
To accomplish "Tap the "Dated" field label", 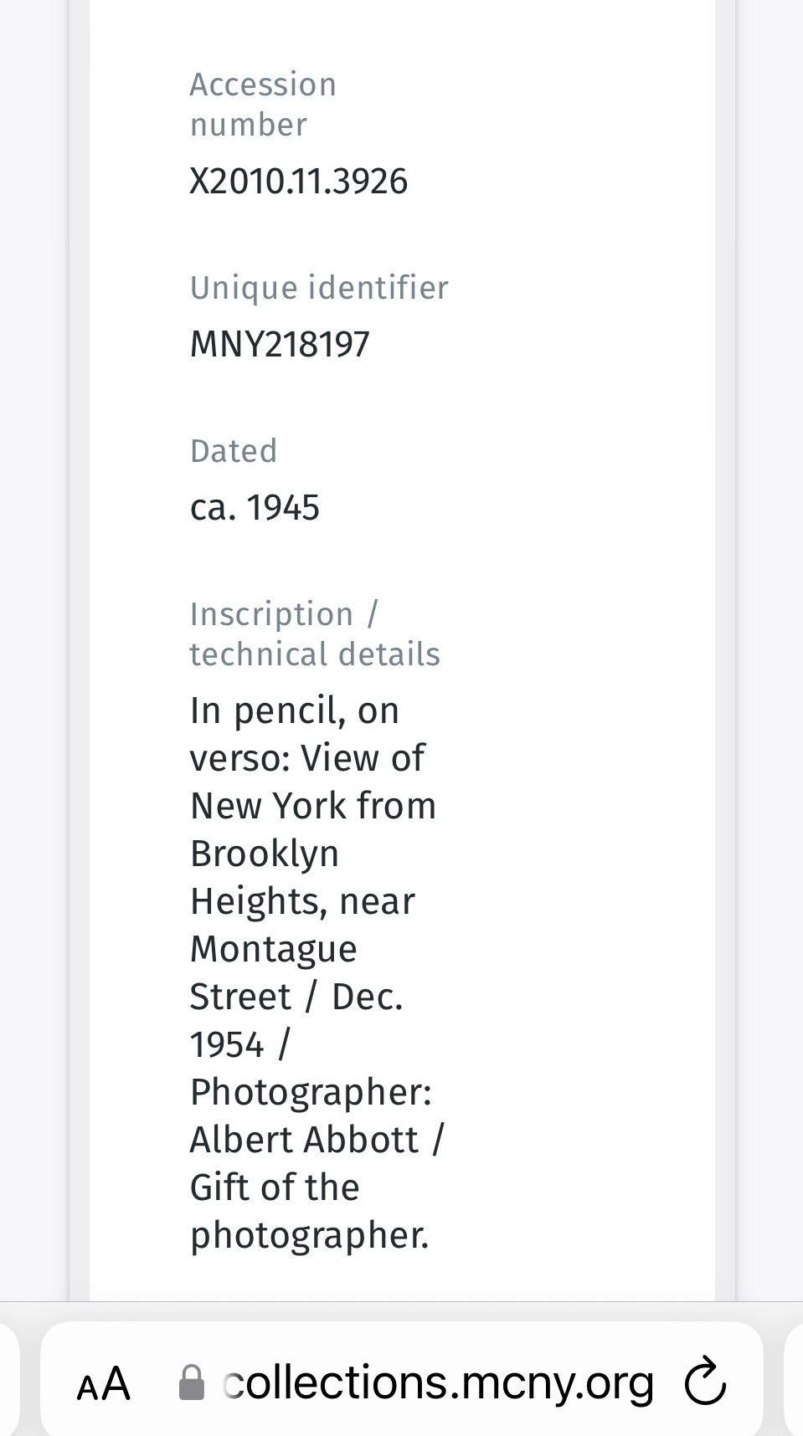I will [234, 451].
